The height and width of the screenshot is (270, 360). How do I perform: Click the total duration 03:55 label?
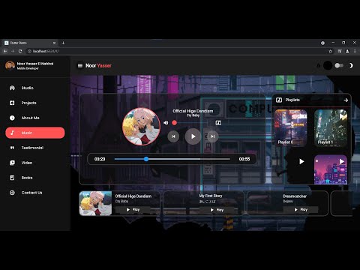pos(244,159)
